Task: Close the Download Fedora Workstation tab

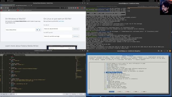Action: pos(14,5)
